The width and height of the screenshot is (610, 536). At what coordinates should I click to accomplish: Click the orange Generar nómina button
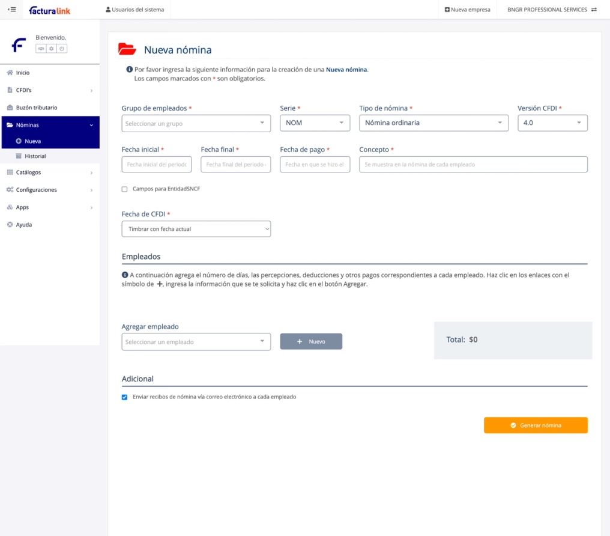click(536, 425)
